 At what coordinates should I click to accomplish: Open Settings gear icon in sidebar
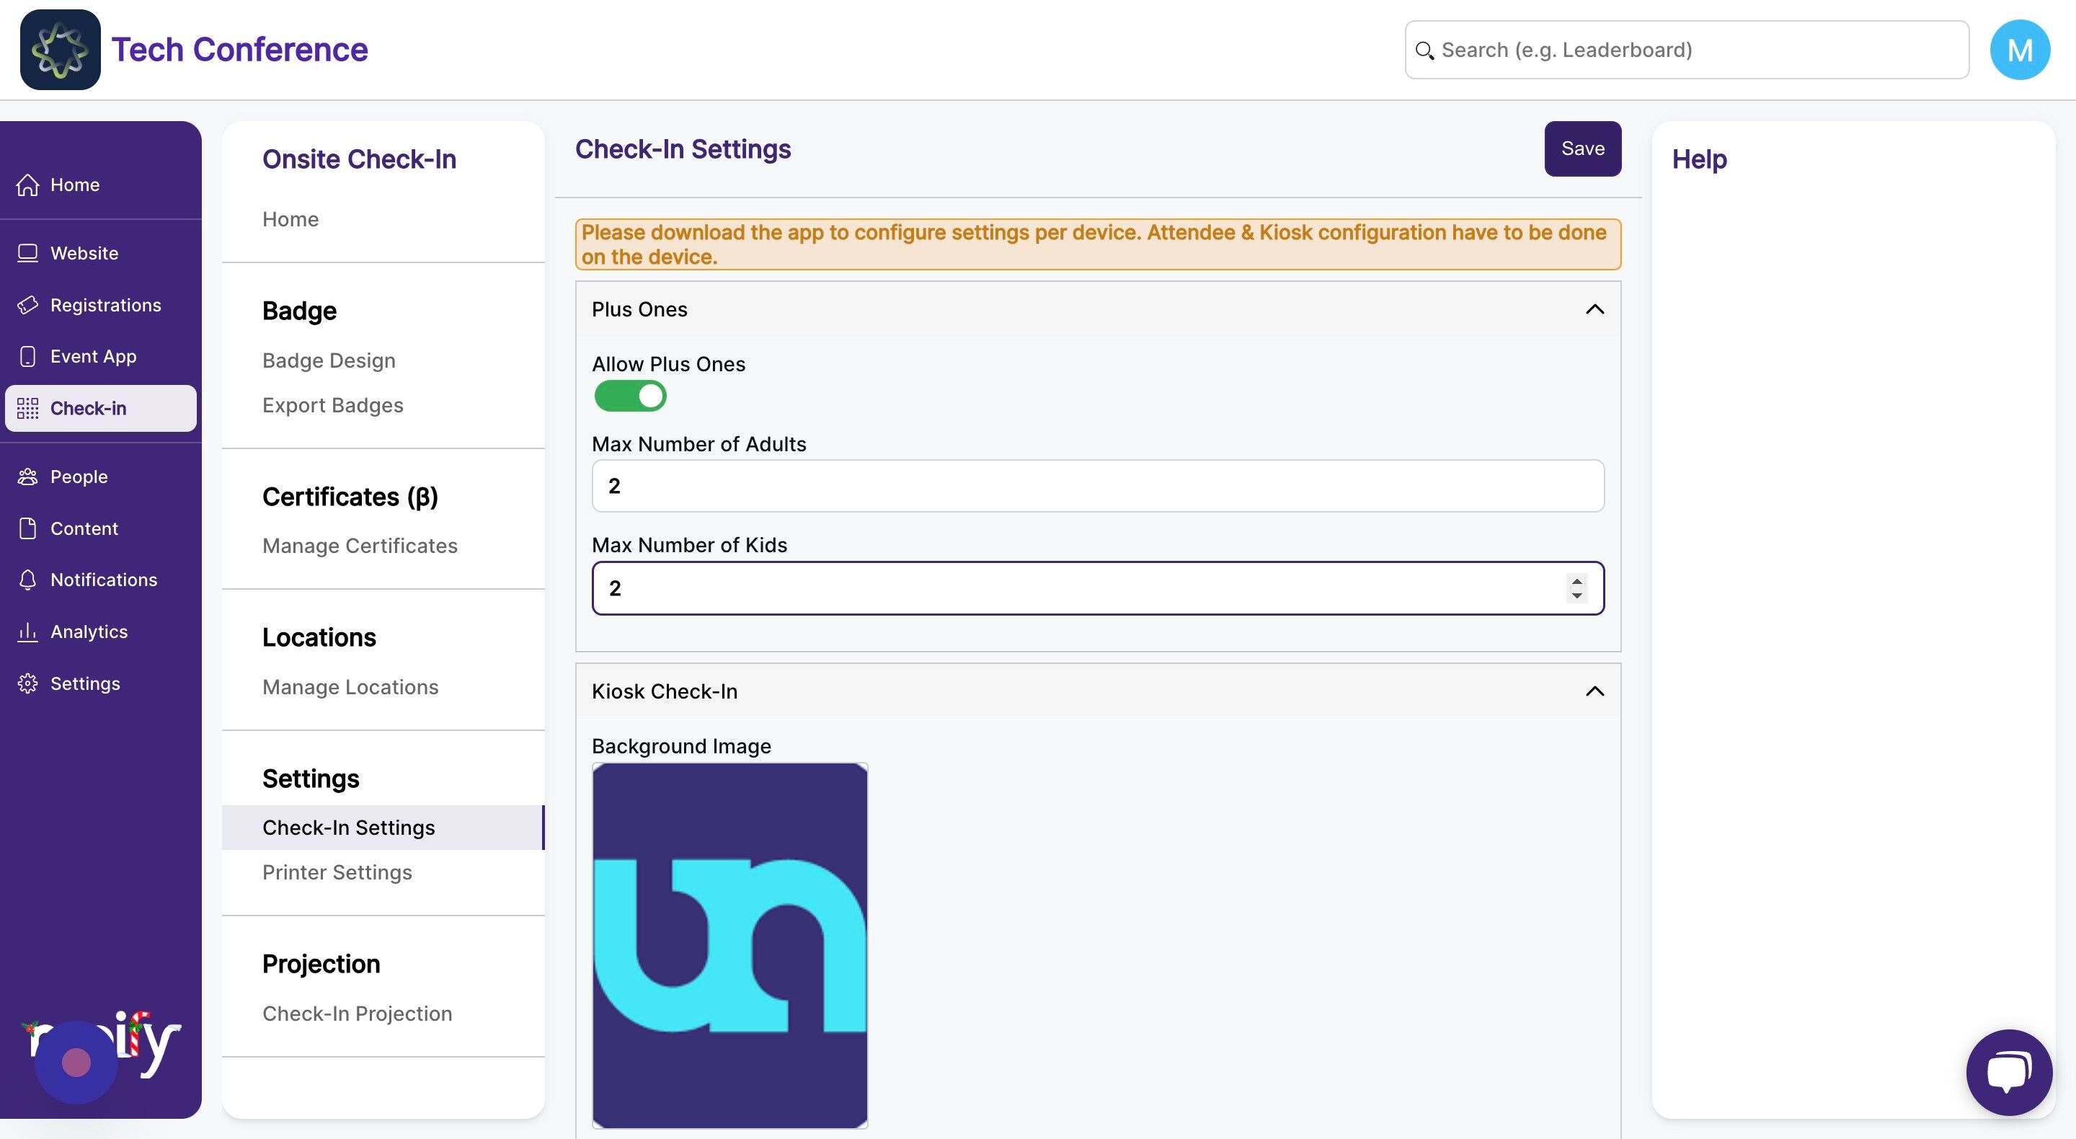pyautogui.click(x=27, y=683)
